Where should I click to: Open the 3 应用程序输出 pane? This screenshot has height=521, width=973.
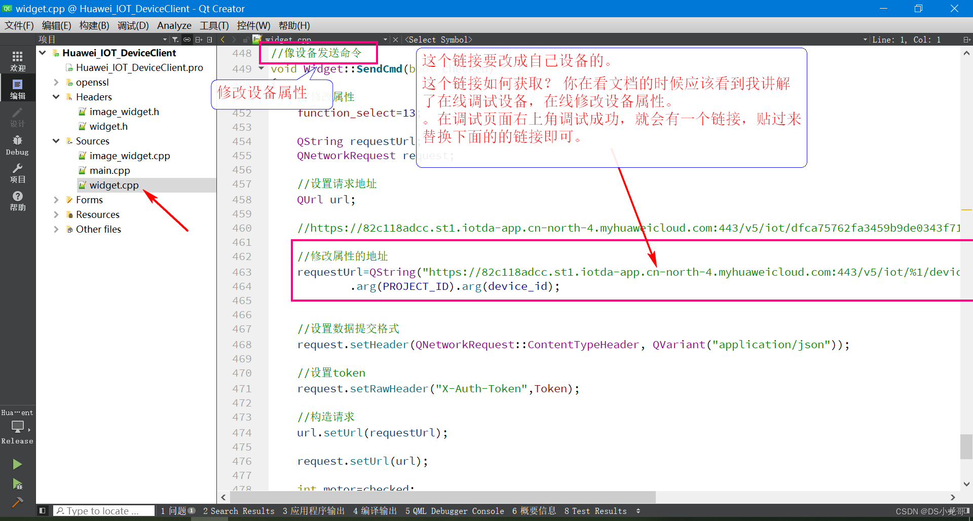pyautogui.click(x=314, y=511)
